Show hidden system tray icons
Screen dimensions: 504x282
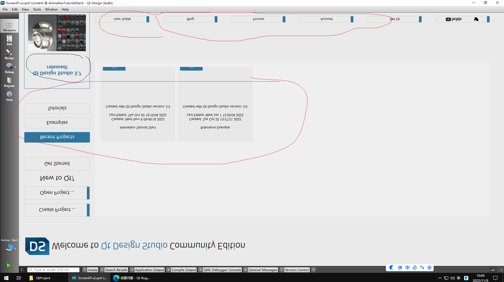(440, 278)
